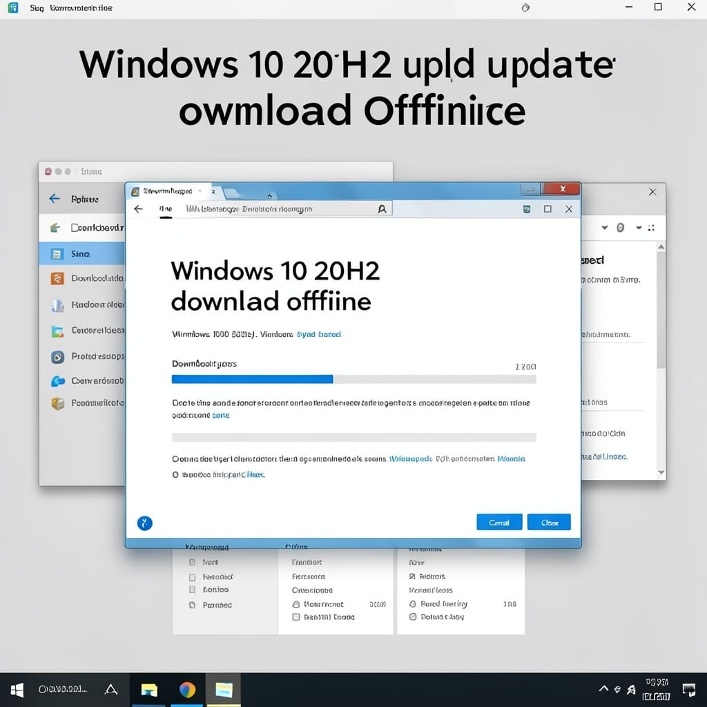
Task: Click the square icon in the front dialog toolbar
Action: coord(548,209)
